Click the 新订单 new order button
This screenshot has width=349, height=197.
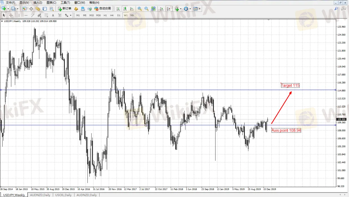click(x=64, y=9)
